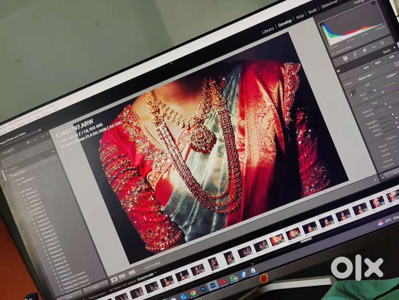The height and width of the screenshot is (300, 399).
Task: Open the Red Eye correction tool
Action: coord(374,47)
